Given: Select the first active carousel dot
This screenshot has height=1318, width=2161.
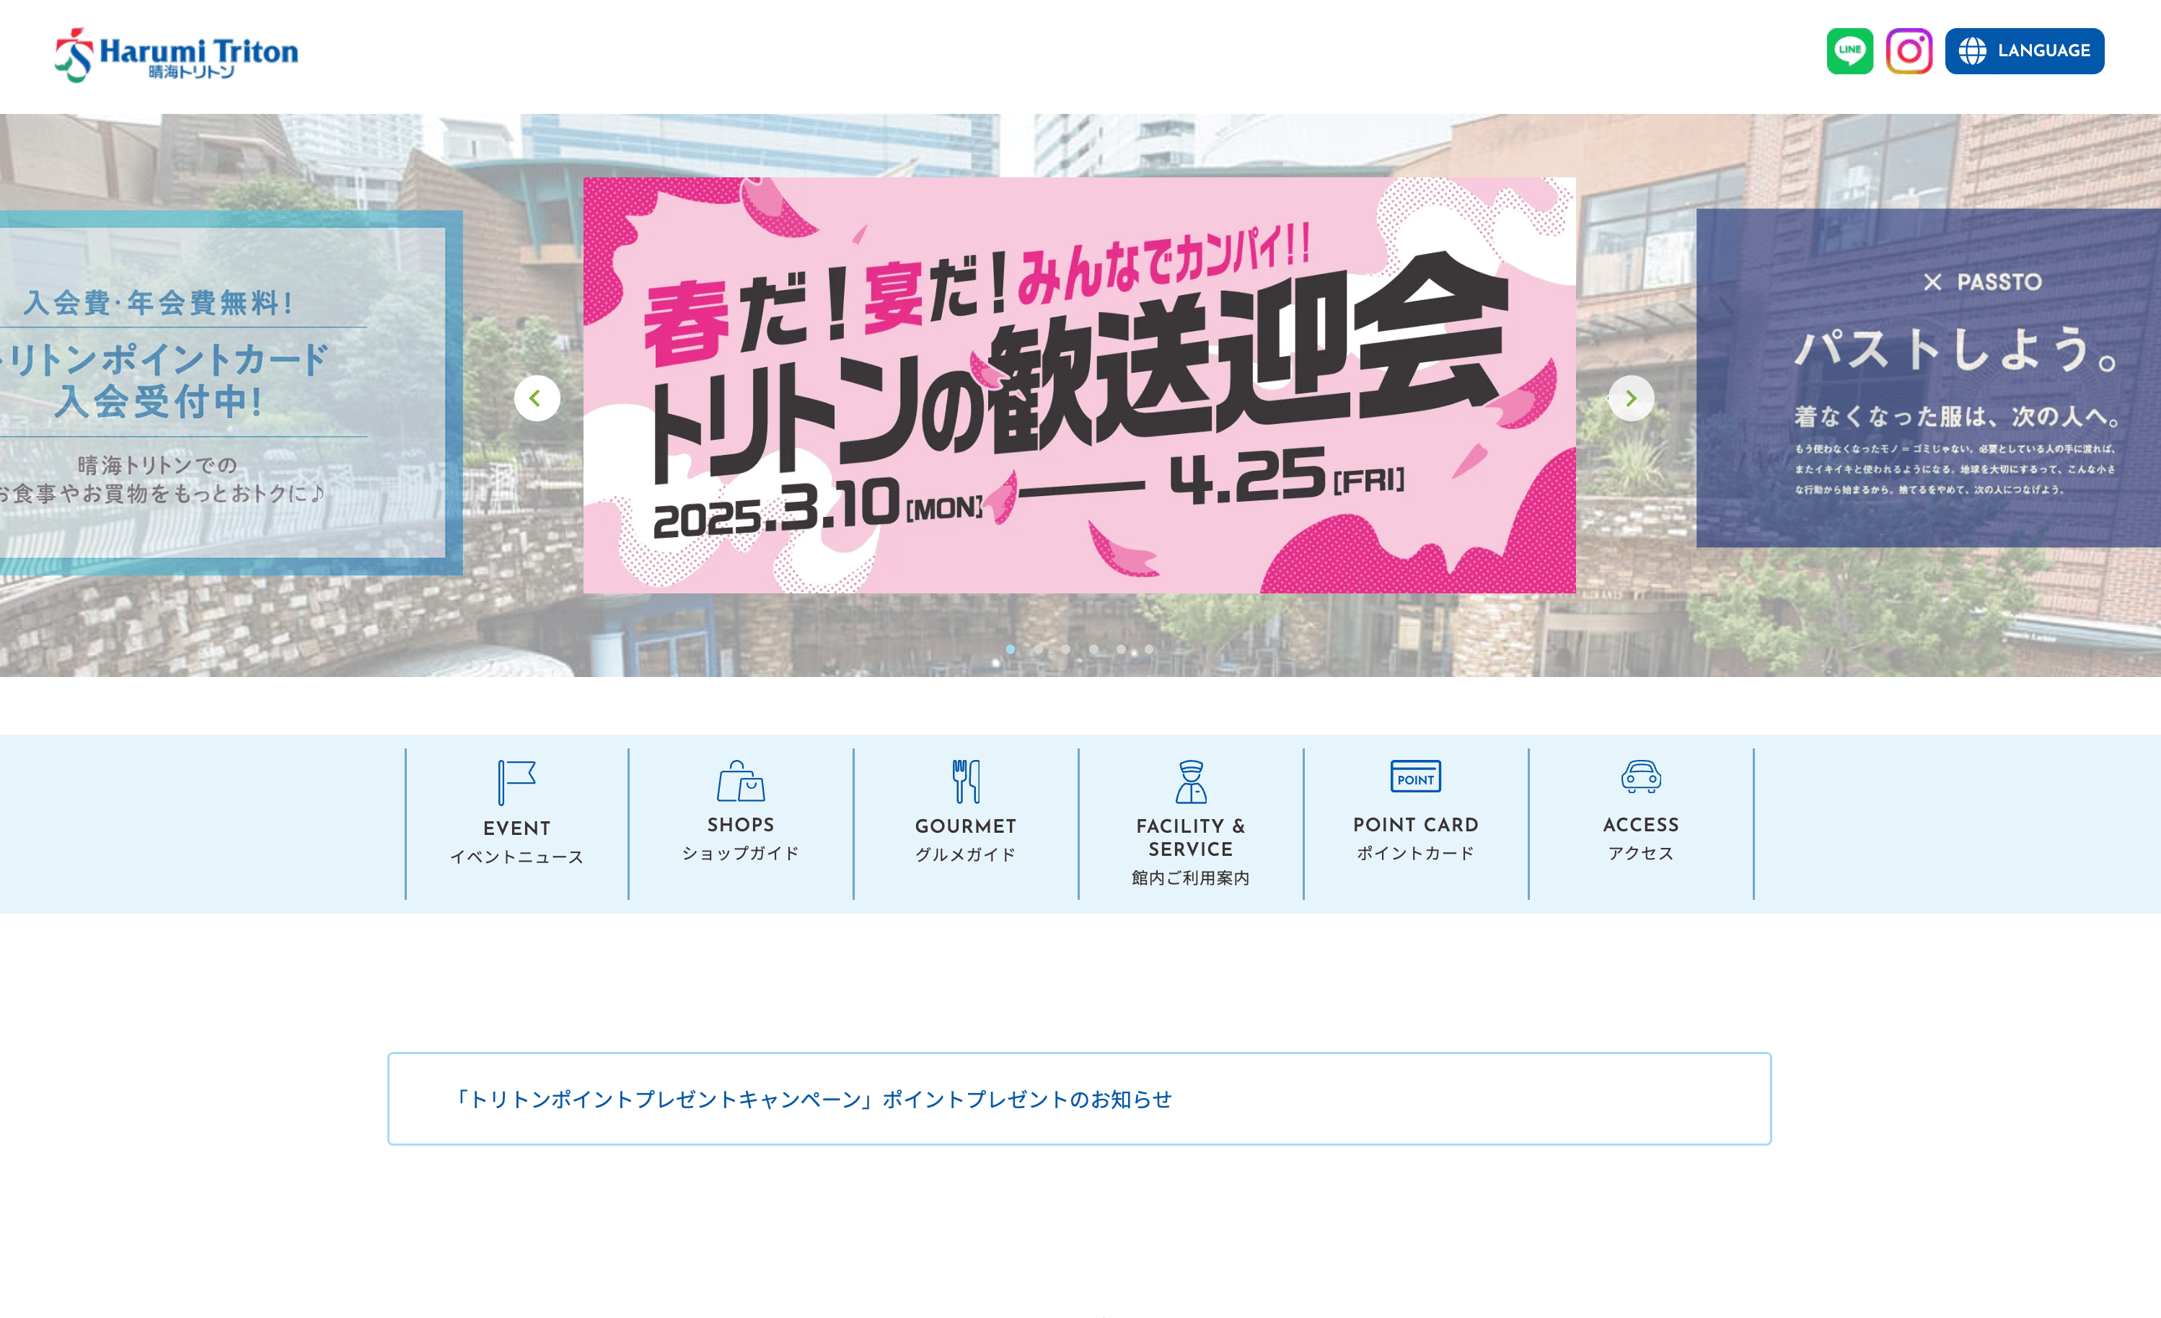Looking at the screenshot, I should (1011, 649).
